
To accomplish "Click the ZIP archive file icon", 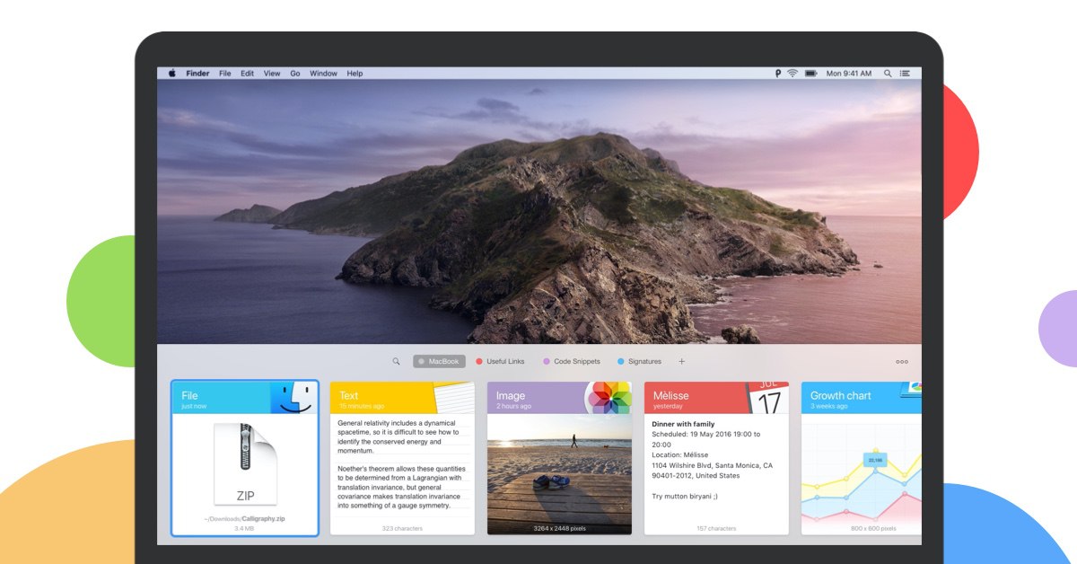I will tap(245, 463).
